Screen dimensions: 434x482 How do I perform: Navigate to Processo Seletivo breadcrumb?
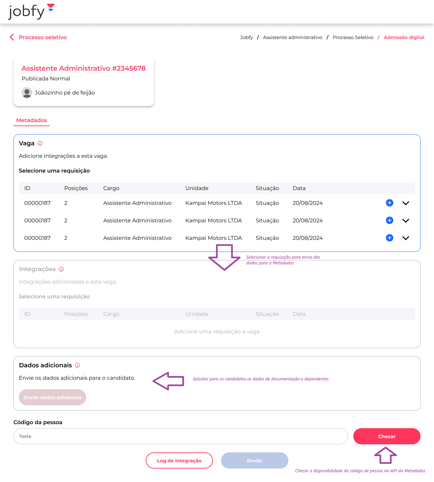(x=353, y=37)
